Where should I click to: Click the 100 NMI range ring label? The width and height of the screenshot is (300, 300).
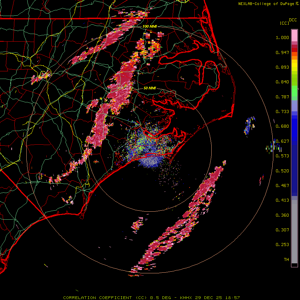(x=150, y=26)
